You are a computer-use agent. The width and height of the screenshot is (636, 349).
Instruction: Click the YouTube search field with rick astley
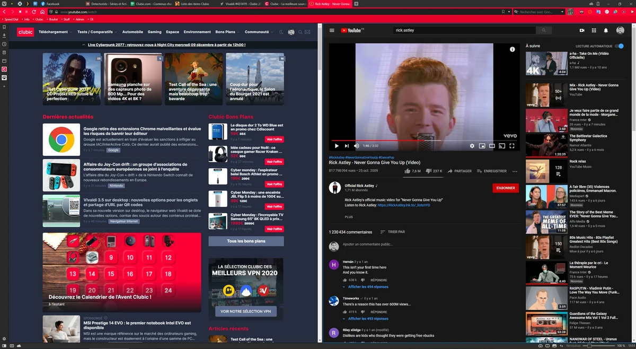click(x=464, y=30)
